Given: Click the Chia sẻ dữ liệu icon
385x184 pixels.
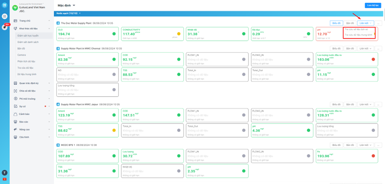Looking at the screenshot, I should tap(15, 91).
